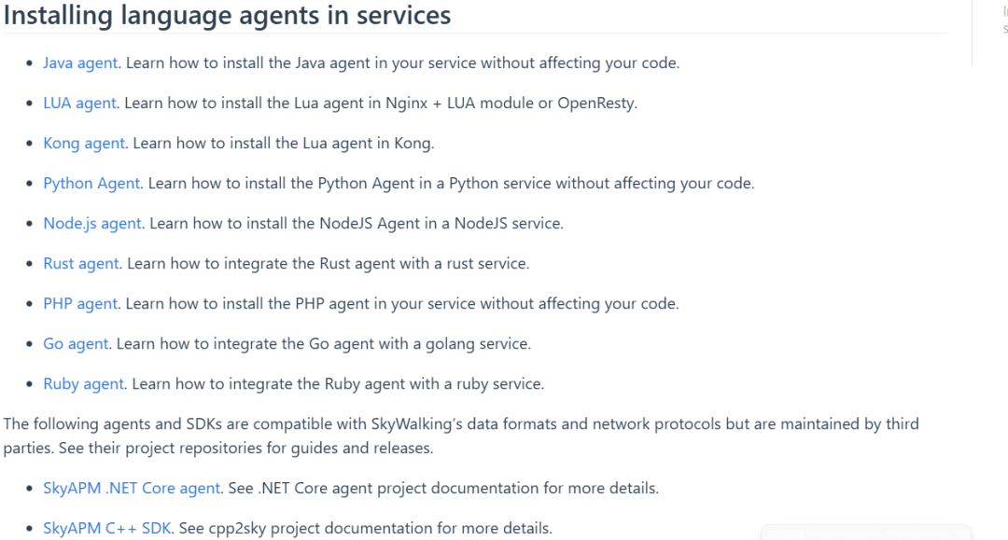The image size is (1008, 540).
Task: Open the Python Agent documentation link
Action: pyautogui.click(x=91, y=183)
